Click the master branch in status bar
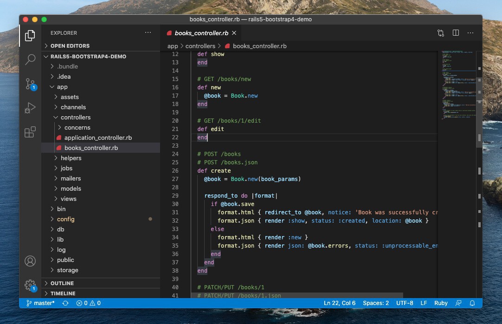Viewport: 502px width, 324px height. pos(41,303)
